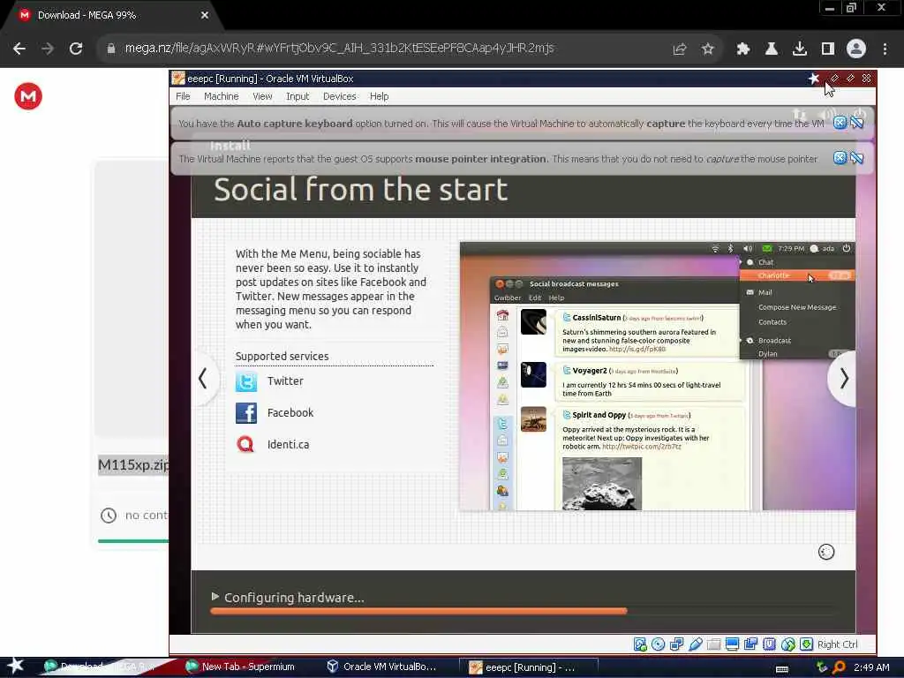Open the hard disk activity indicator in VirtualBox

coord(640,644)
